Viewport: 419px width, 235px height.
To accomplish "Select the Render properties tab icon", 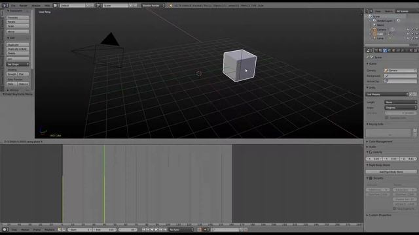I will [376, 50].
